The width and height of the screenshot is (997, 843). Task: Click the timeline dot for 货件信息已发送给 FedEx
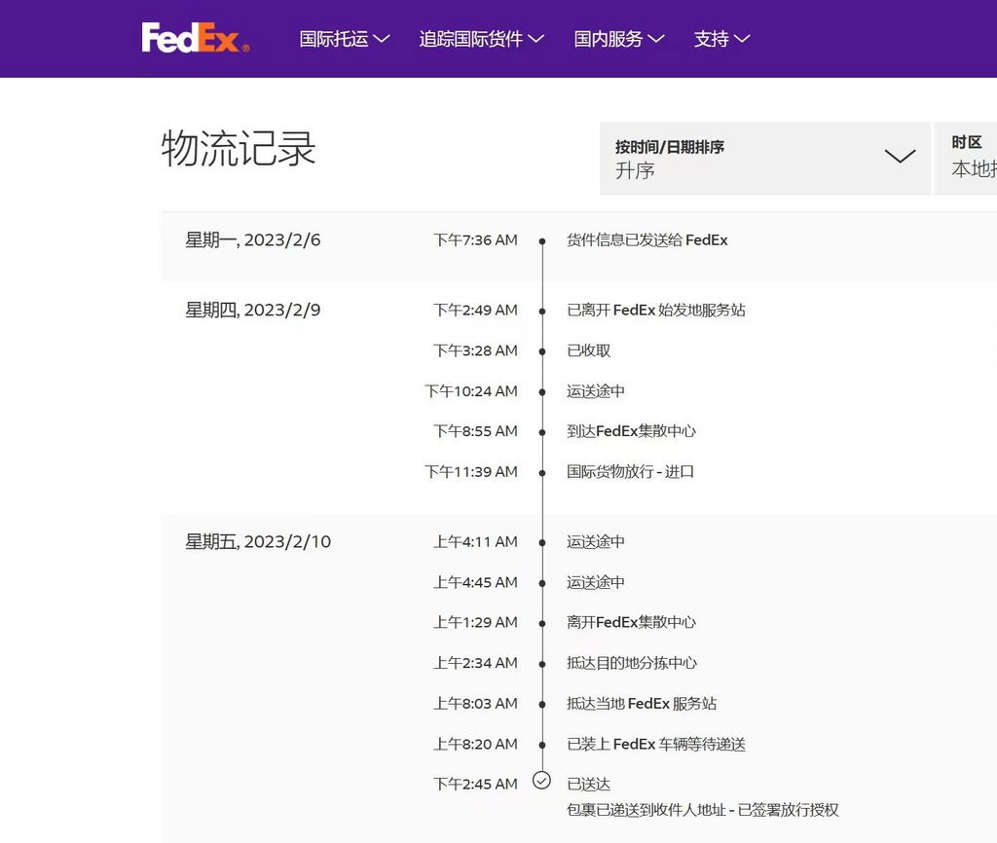click(542, 241)
